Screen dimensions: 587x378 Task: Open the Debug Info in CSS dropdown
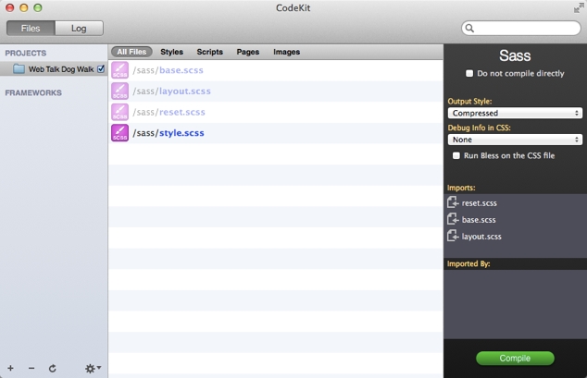515,140
